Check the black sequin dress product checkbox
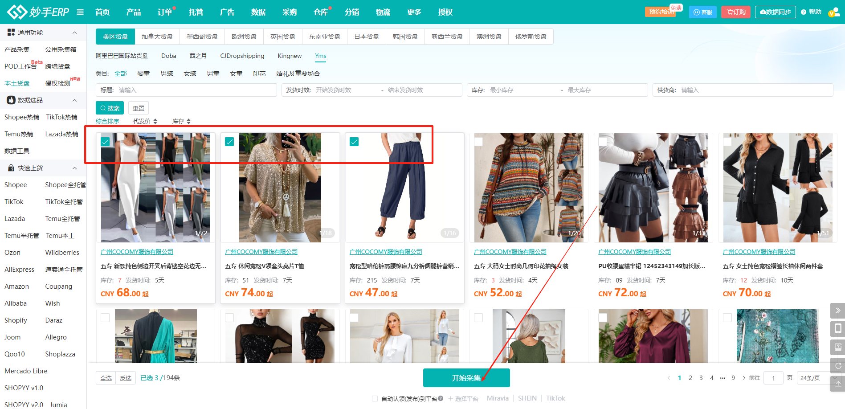The width and height of the screenshot is (845, 409). (229, 318)
